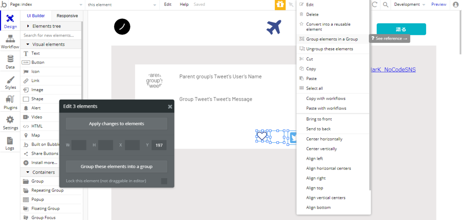
Task: Click the W width input field
Action: point(79,145)
